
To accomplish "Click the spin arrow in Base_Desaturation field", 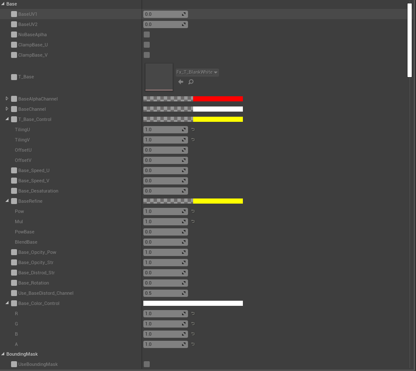I will coord(184,191).
